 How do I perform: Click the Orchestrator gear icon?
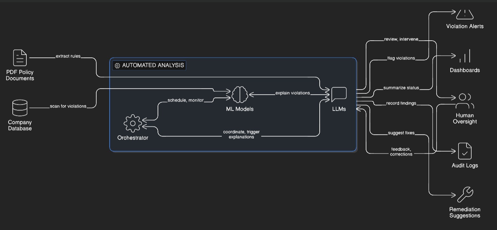coord(133,123)
